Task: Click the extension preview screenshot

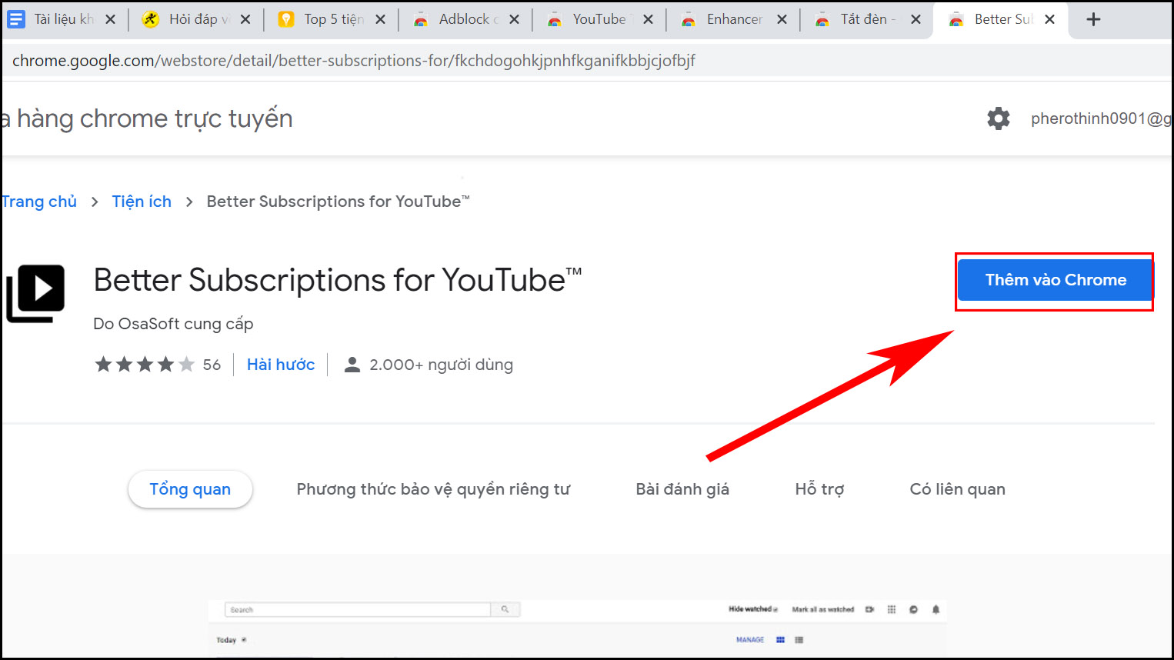Action: (x=577, y=628)
